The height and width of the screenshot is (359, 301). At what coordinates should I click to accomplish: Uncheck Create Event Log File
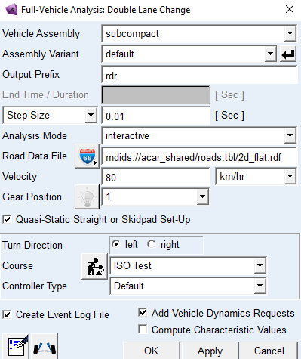pyautogui.click(x=7, y=314)
